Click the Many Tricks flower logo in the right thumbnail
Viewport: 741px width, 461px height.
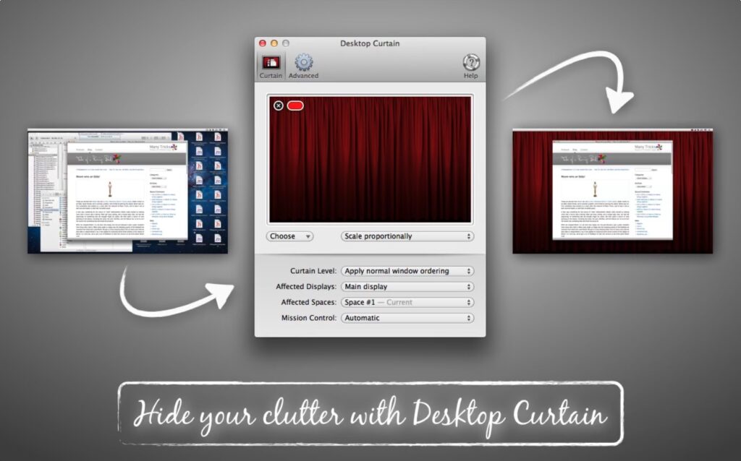[659, 147]
